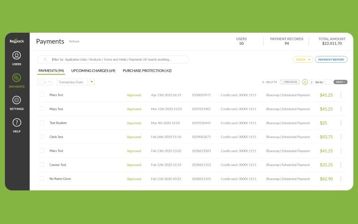Click the green sort direction arrow
Viewport: 358px width, 224px height.
[92, 82]
